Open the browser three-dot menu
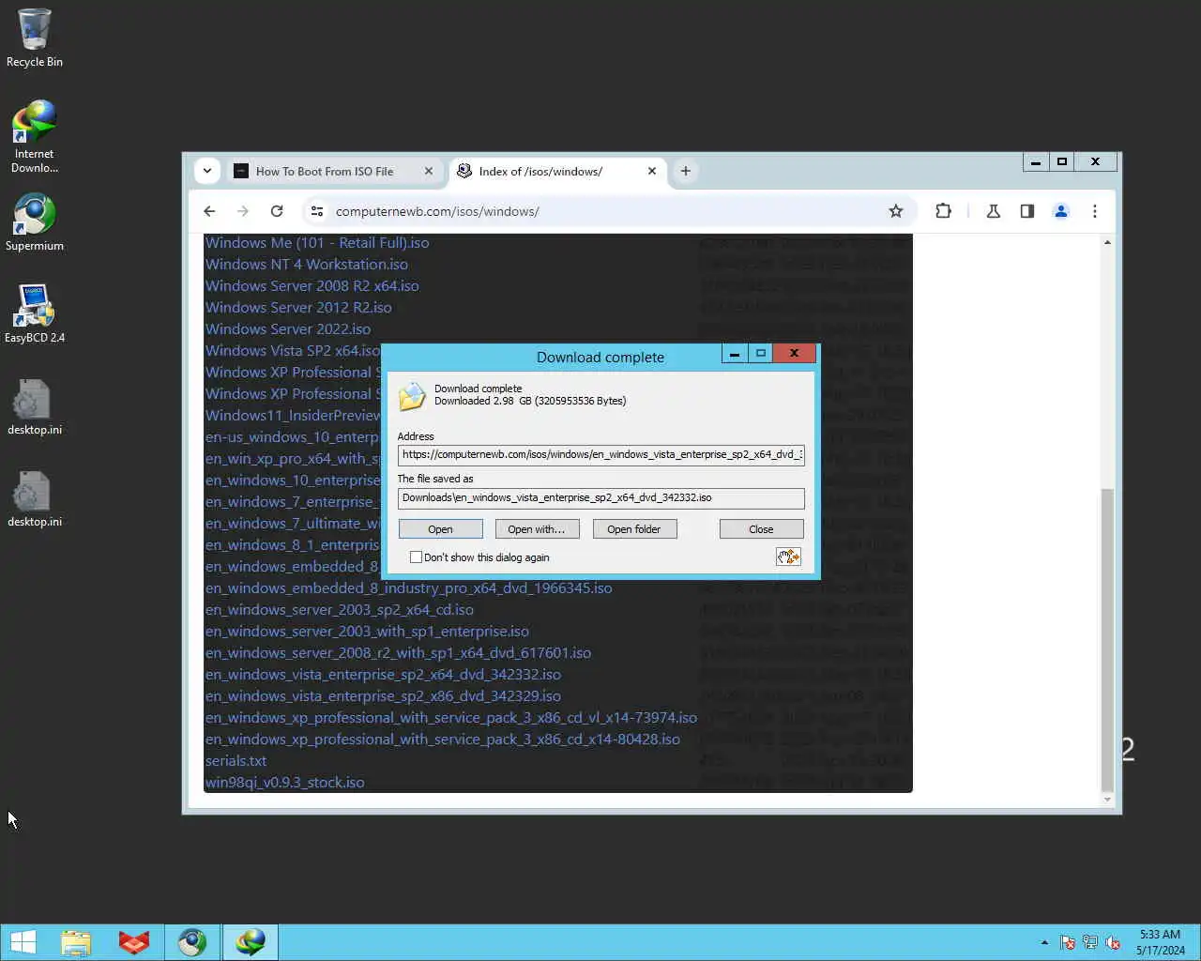The width and height of the screenshot is (1201, 961). coord(1095,211)
